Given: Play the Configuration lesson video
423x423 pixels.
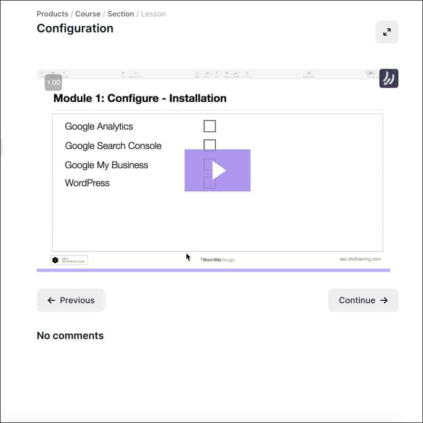Looking at the screenshot, I should click(217, 170).
